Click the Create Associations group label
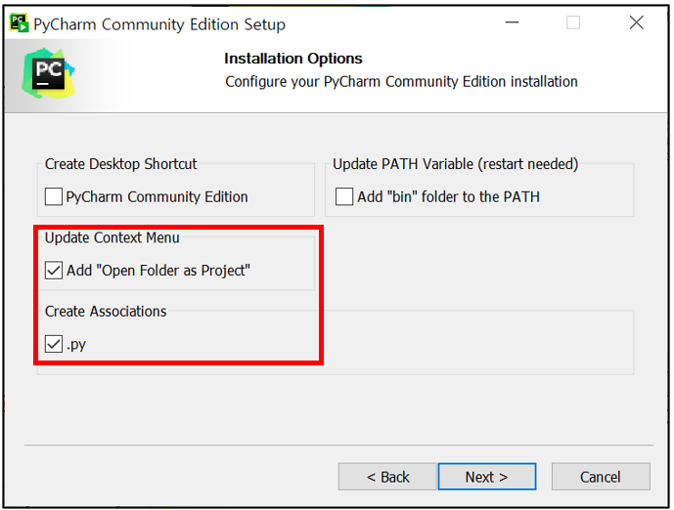674x510 pixels. pos(106,312)
